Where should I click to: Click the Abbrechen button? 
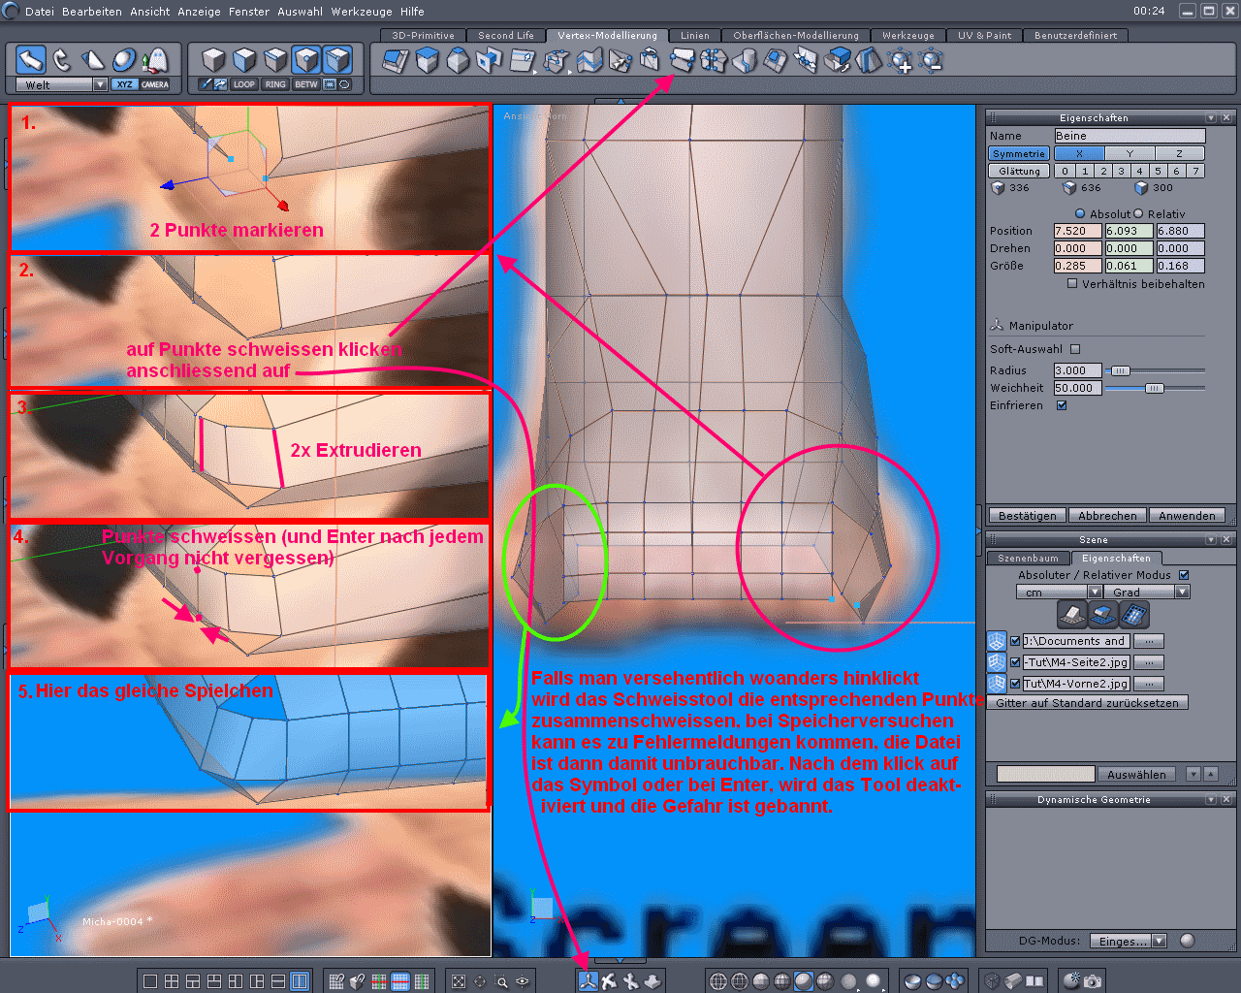pyautogui.click(x=1107, y=516)
